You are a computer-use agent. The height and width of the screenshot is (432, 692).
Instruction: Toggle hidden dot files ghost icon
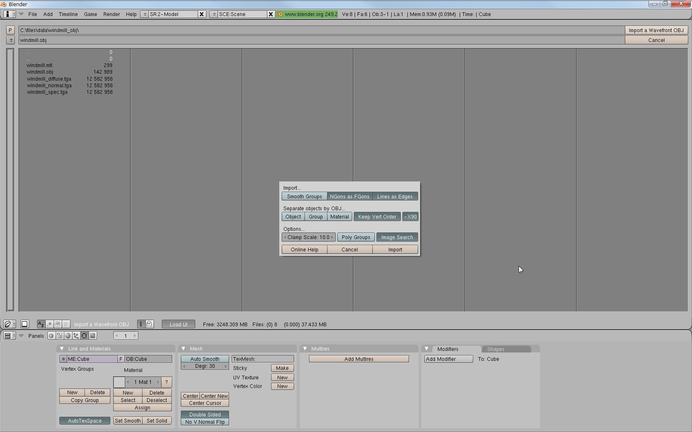tap(150, 324)
